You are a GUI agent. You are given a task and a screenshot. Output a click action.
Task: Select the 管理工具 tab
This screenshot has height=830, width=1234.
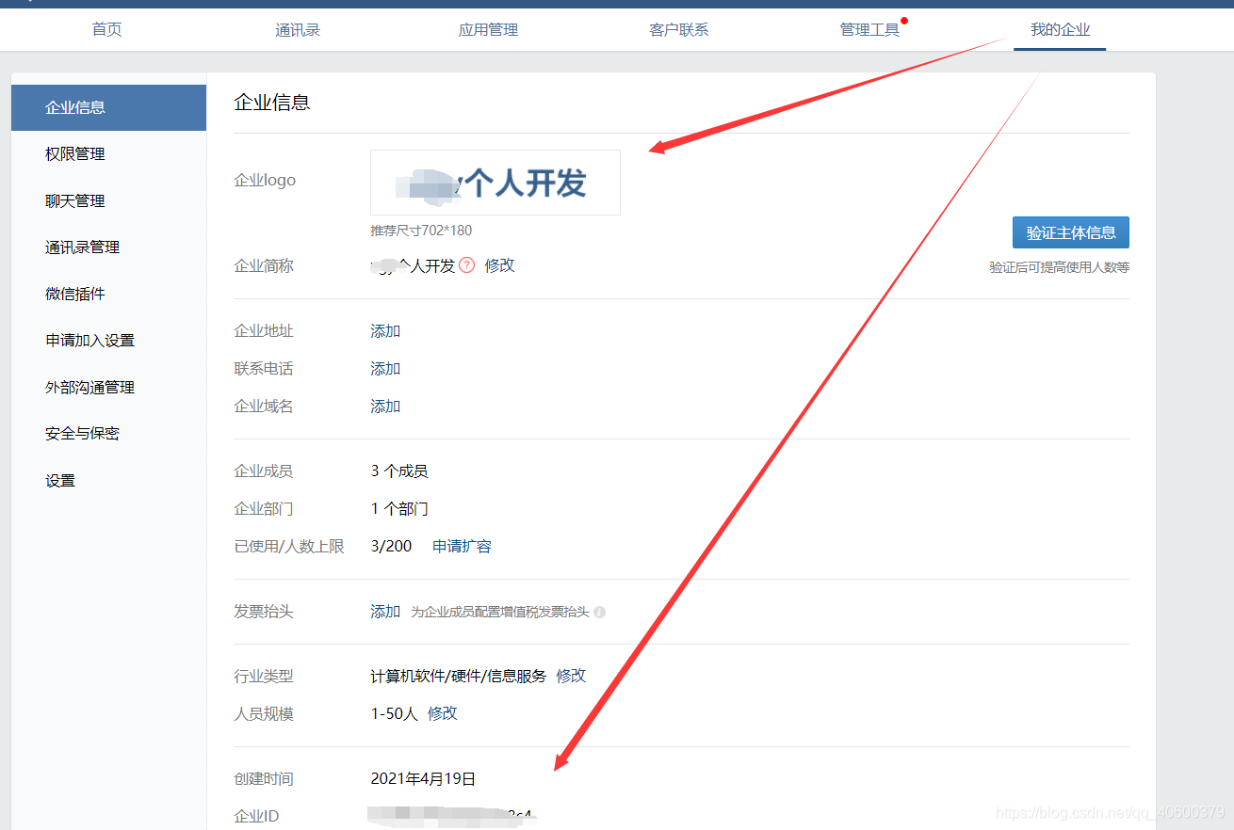click(x=869, y=29)
